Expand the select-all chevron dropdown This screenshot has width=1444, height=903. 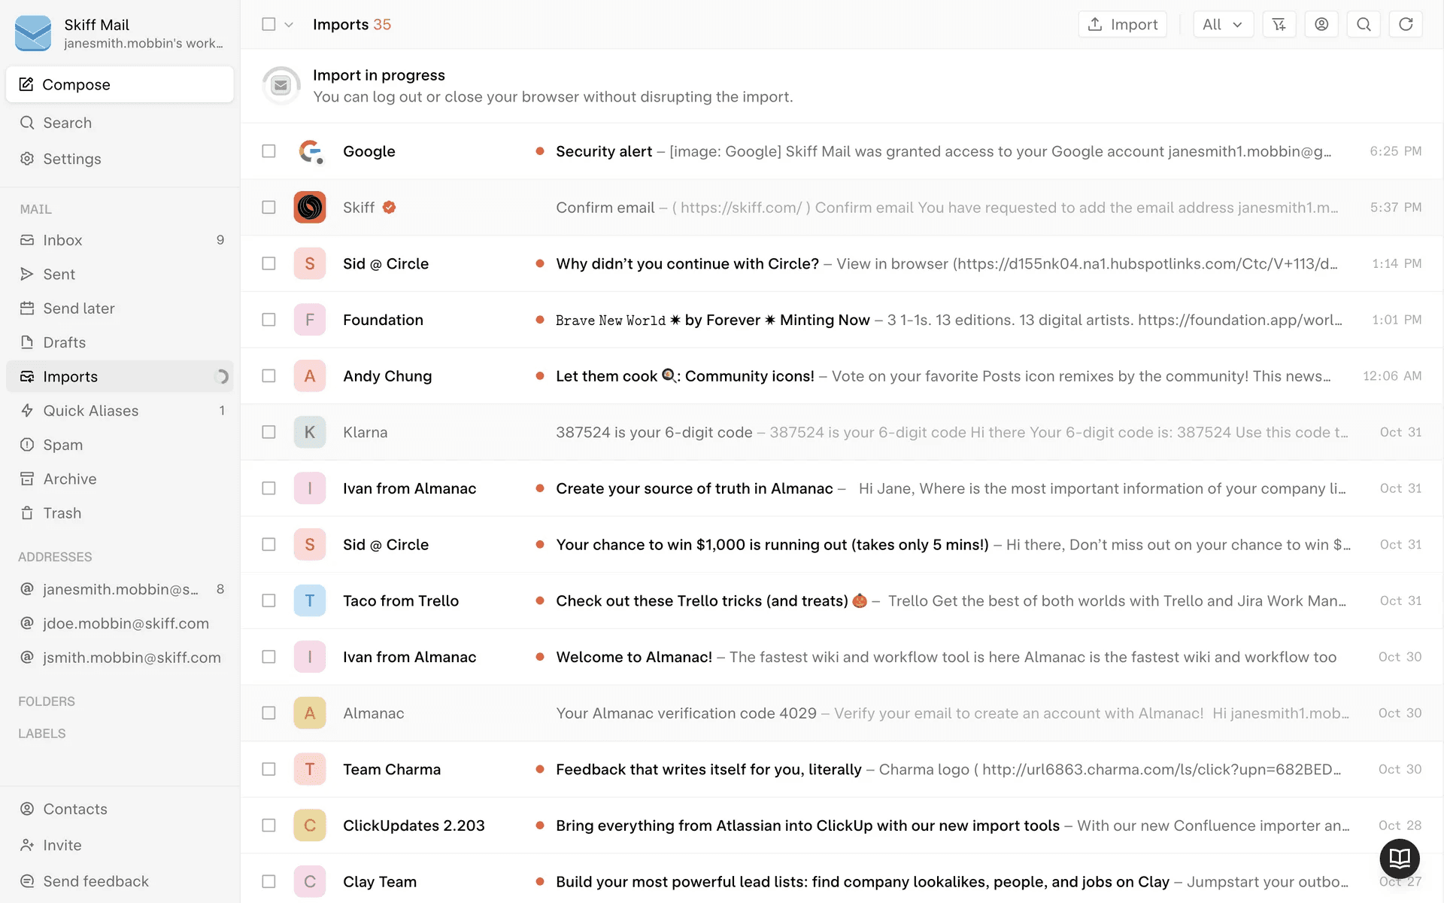point(289,24)
